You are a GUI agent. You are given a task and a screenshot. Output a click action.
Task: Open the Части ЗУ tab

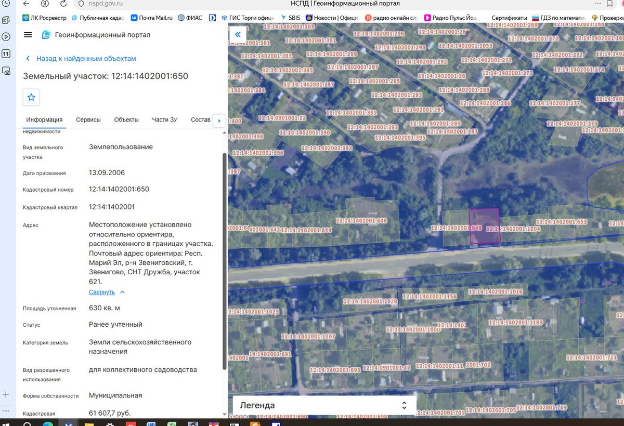point(164,120)
